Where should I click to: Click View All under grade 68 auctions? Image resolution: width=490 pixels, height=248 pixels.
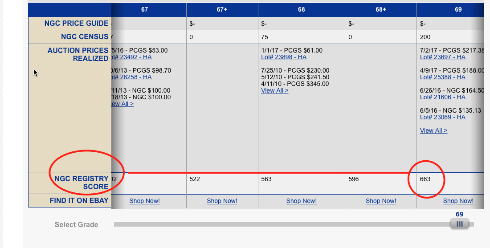275,90
